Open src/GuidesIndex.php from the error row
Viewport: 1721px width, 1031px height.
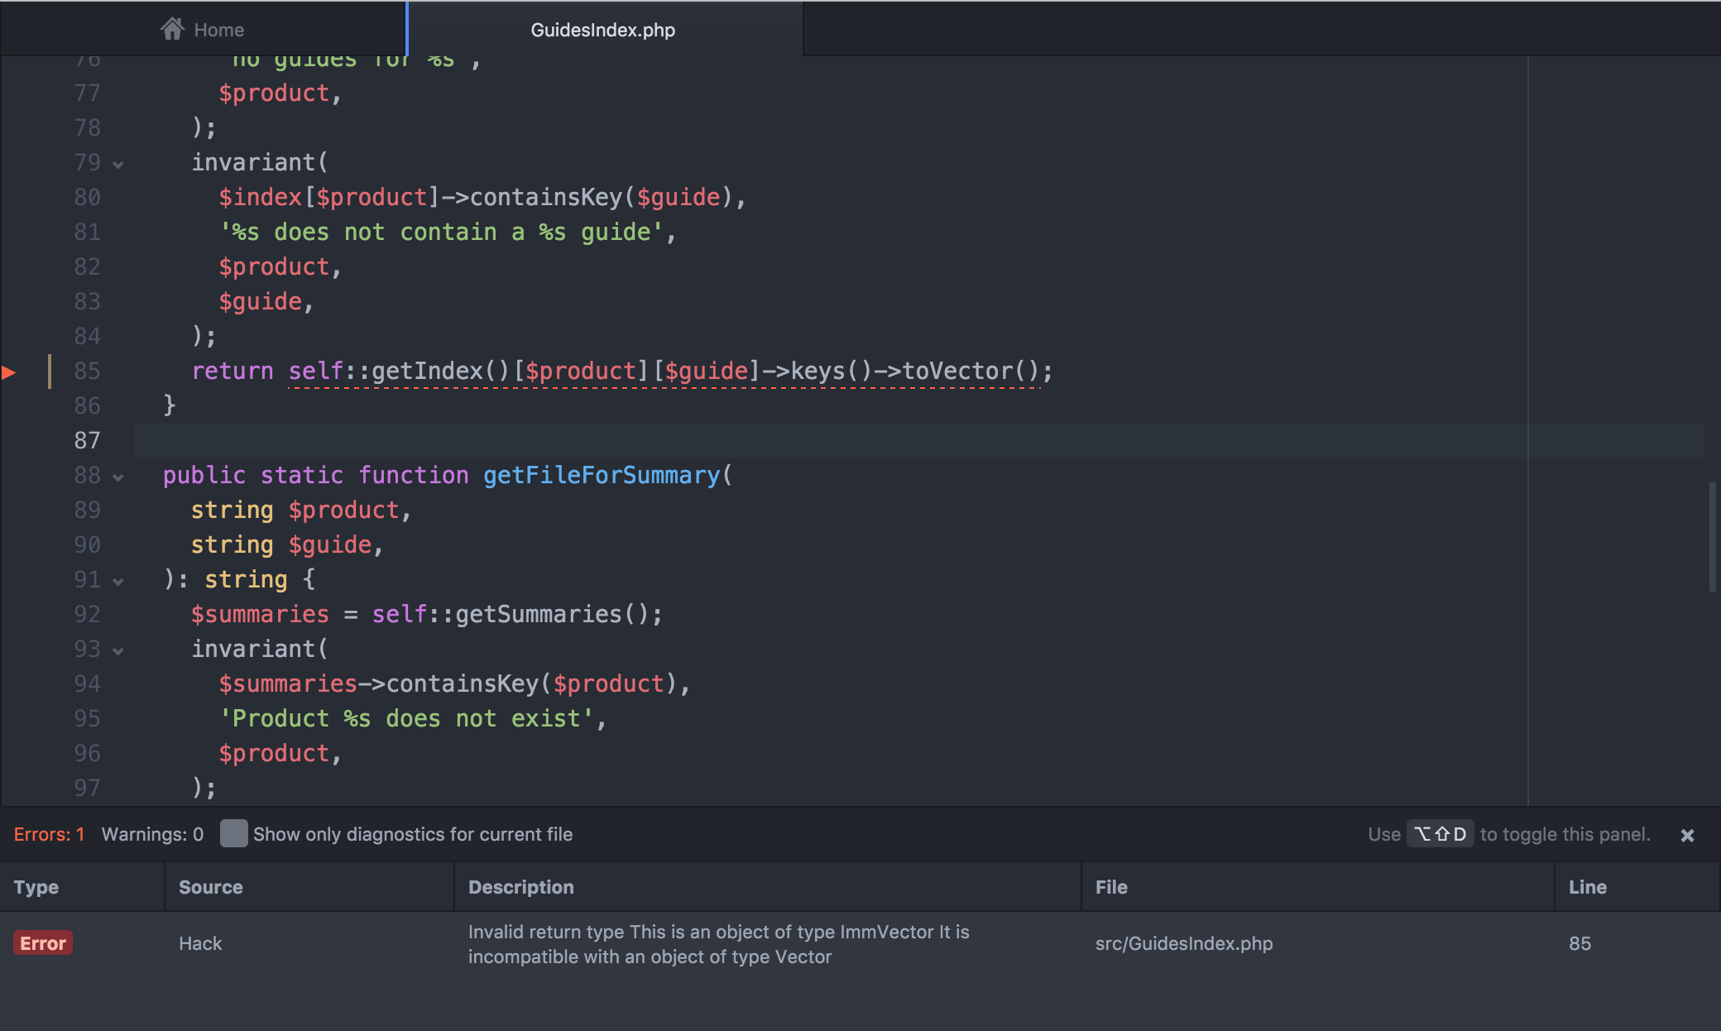pyautogui.click(x=1184, y=943)
